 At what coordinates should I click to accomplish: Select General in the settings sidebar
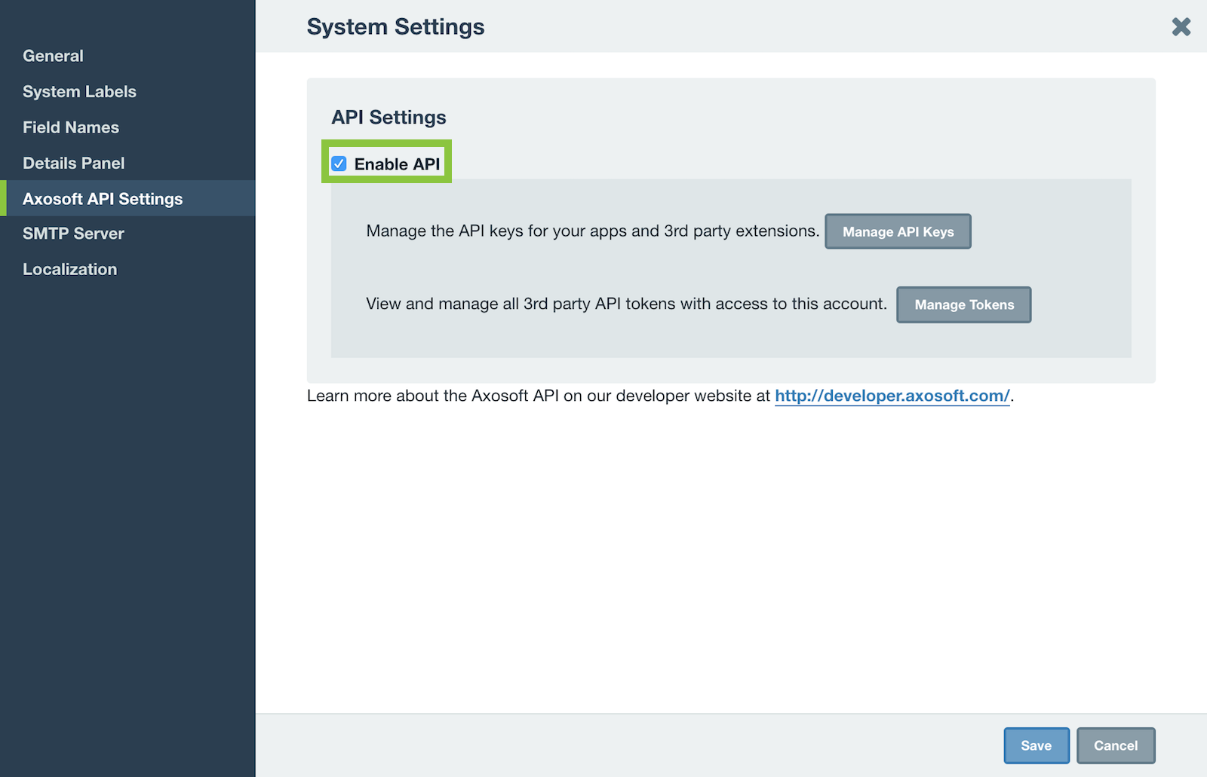(53, 55)
